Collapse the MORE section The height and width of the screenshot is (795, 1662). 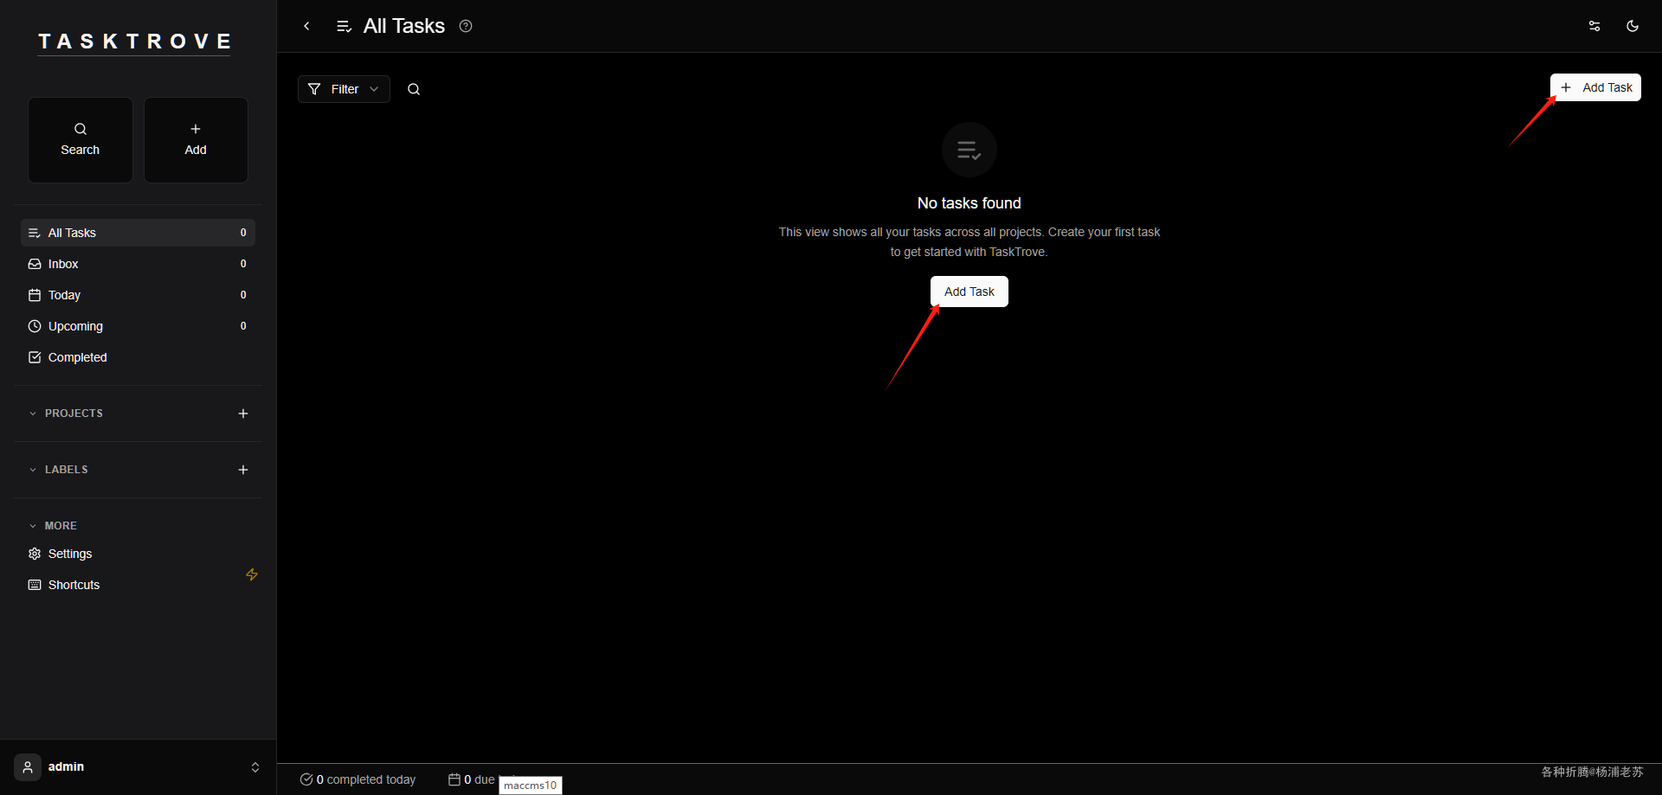pos(53,526)
